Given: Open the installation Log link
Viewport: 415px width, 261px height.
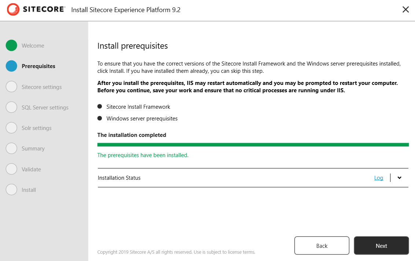Looking at the screenshot, I should coord(378,178).
